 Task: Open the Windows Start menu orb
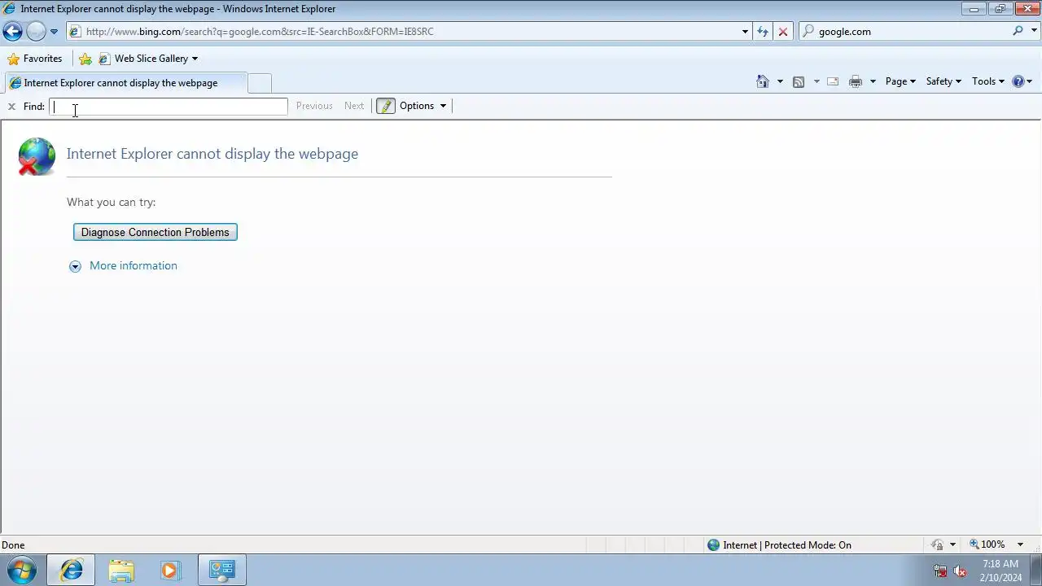tap(22, 570)
